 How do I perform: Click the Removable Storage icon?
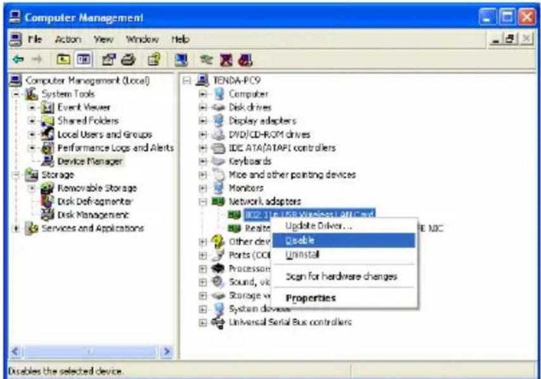click(48, 188)
